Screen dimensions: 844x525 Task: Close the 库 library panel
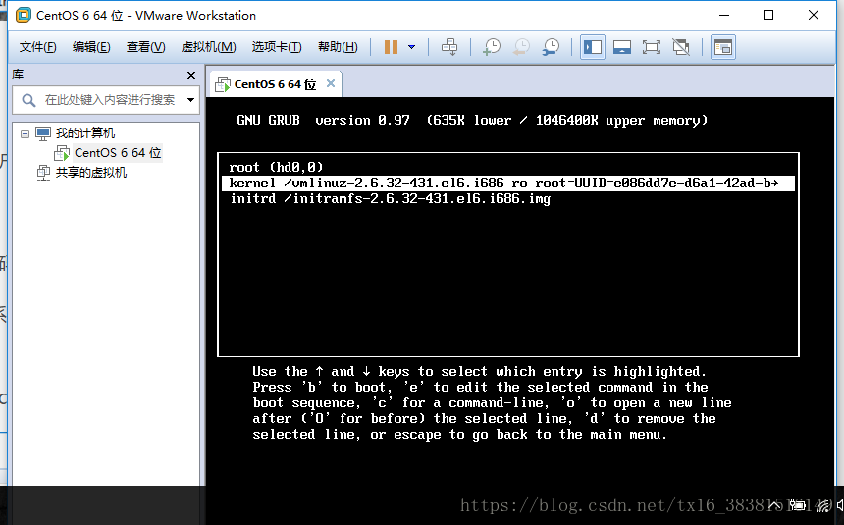[x=191, y=75]
